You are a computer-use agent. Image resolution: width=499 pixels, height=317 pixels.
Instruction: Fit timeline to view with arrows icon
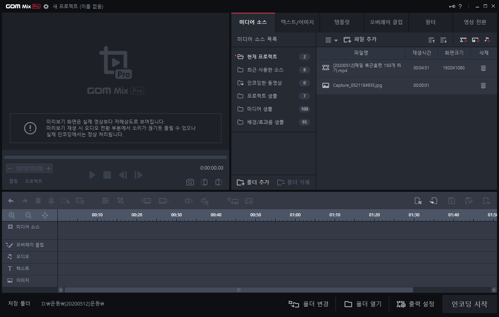[45, 215]
